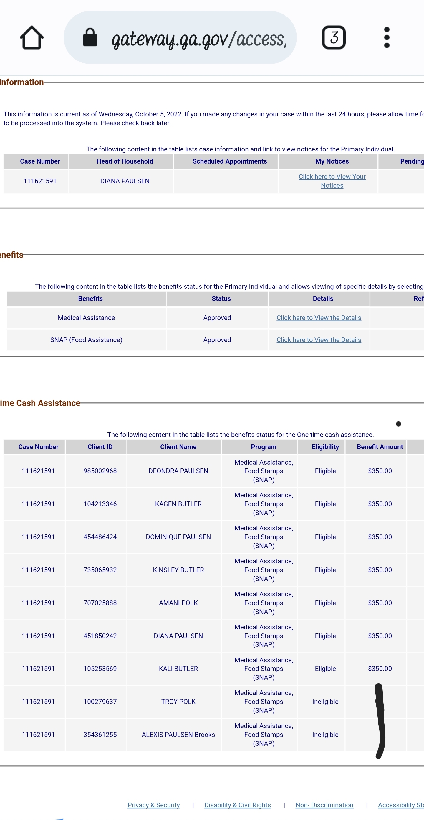Select DIANA PAULSEN in cash assistance table

click(x=178, y=636)
